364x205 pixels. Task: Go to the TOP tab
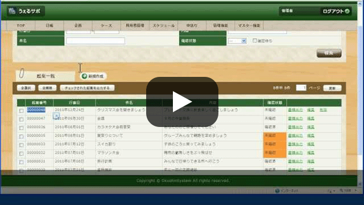[21, 26]
